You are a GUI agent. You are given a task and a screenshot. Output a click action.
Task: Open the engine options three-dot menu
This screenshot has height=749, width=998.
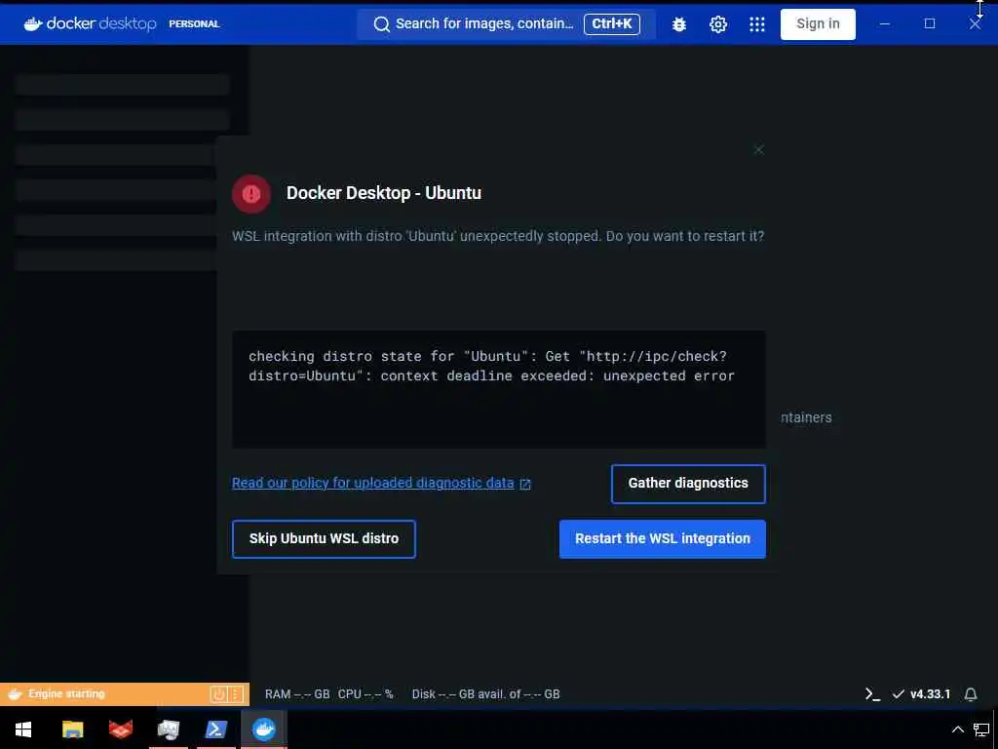pos(236,694)
